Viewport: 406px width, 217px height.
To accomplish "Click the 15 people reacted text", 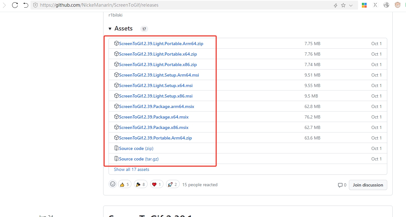I will point(200,185).
